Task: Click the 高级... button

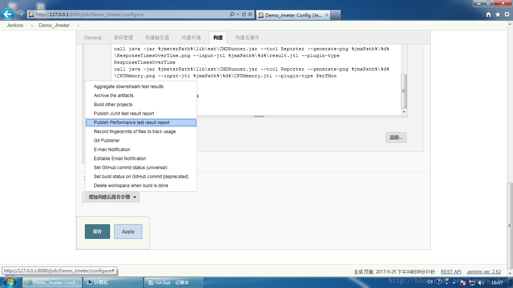Action: [396, 138]
